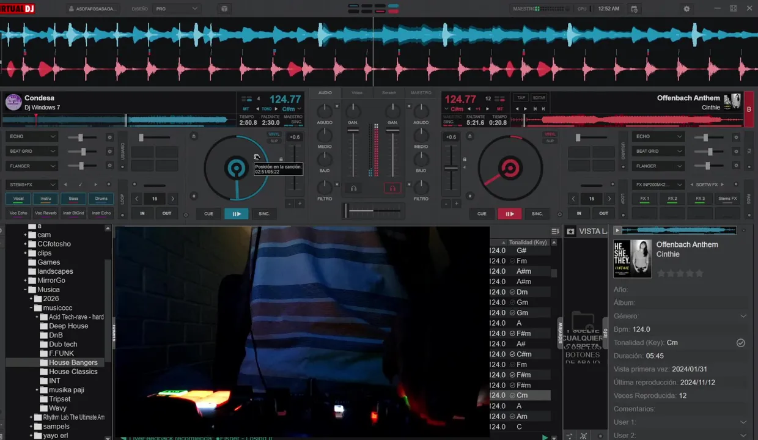The width and height of the screenshot is (758, 440).
Task: Open FLANGER effect settings gear on left deck
Action: click(110, 166)
